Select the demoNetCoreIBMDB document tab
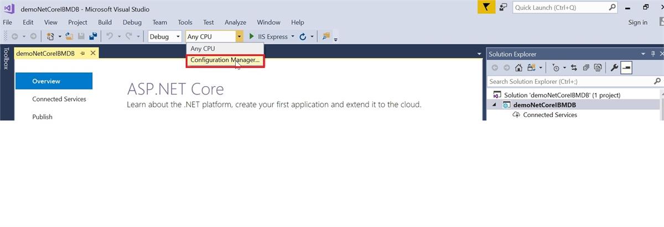 click(45, 53)
